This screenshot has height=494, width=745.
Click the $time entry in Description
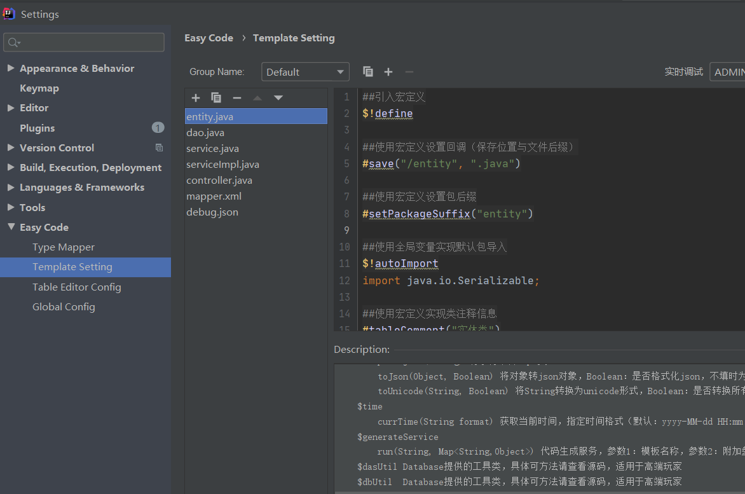(370, 407)
